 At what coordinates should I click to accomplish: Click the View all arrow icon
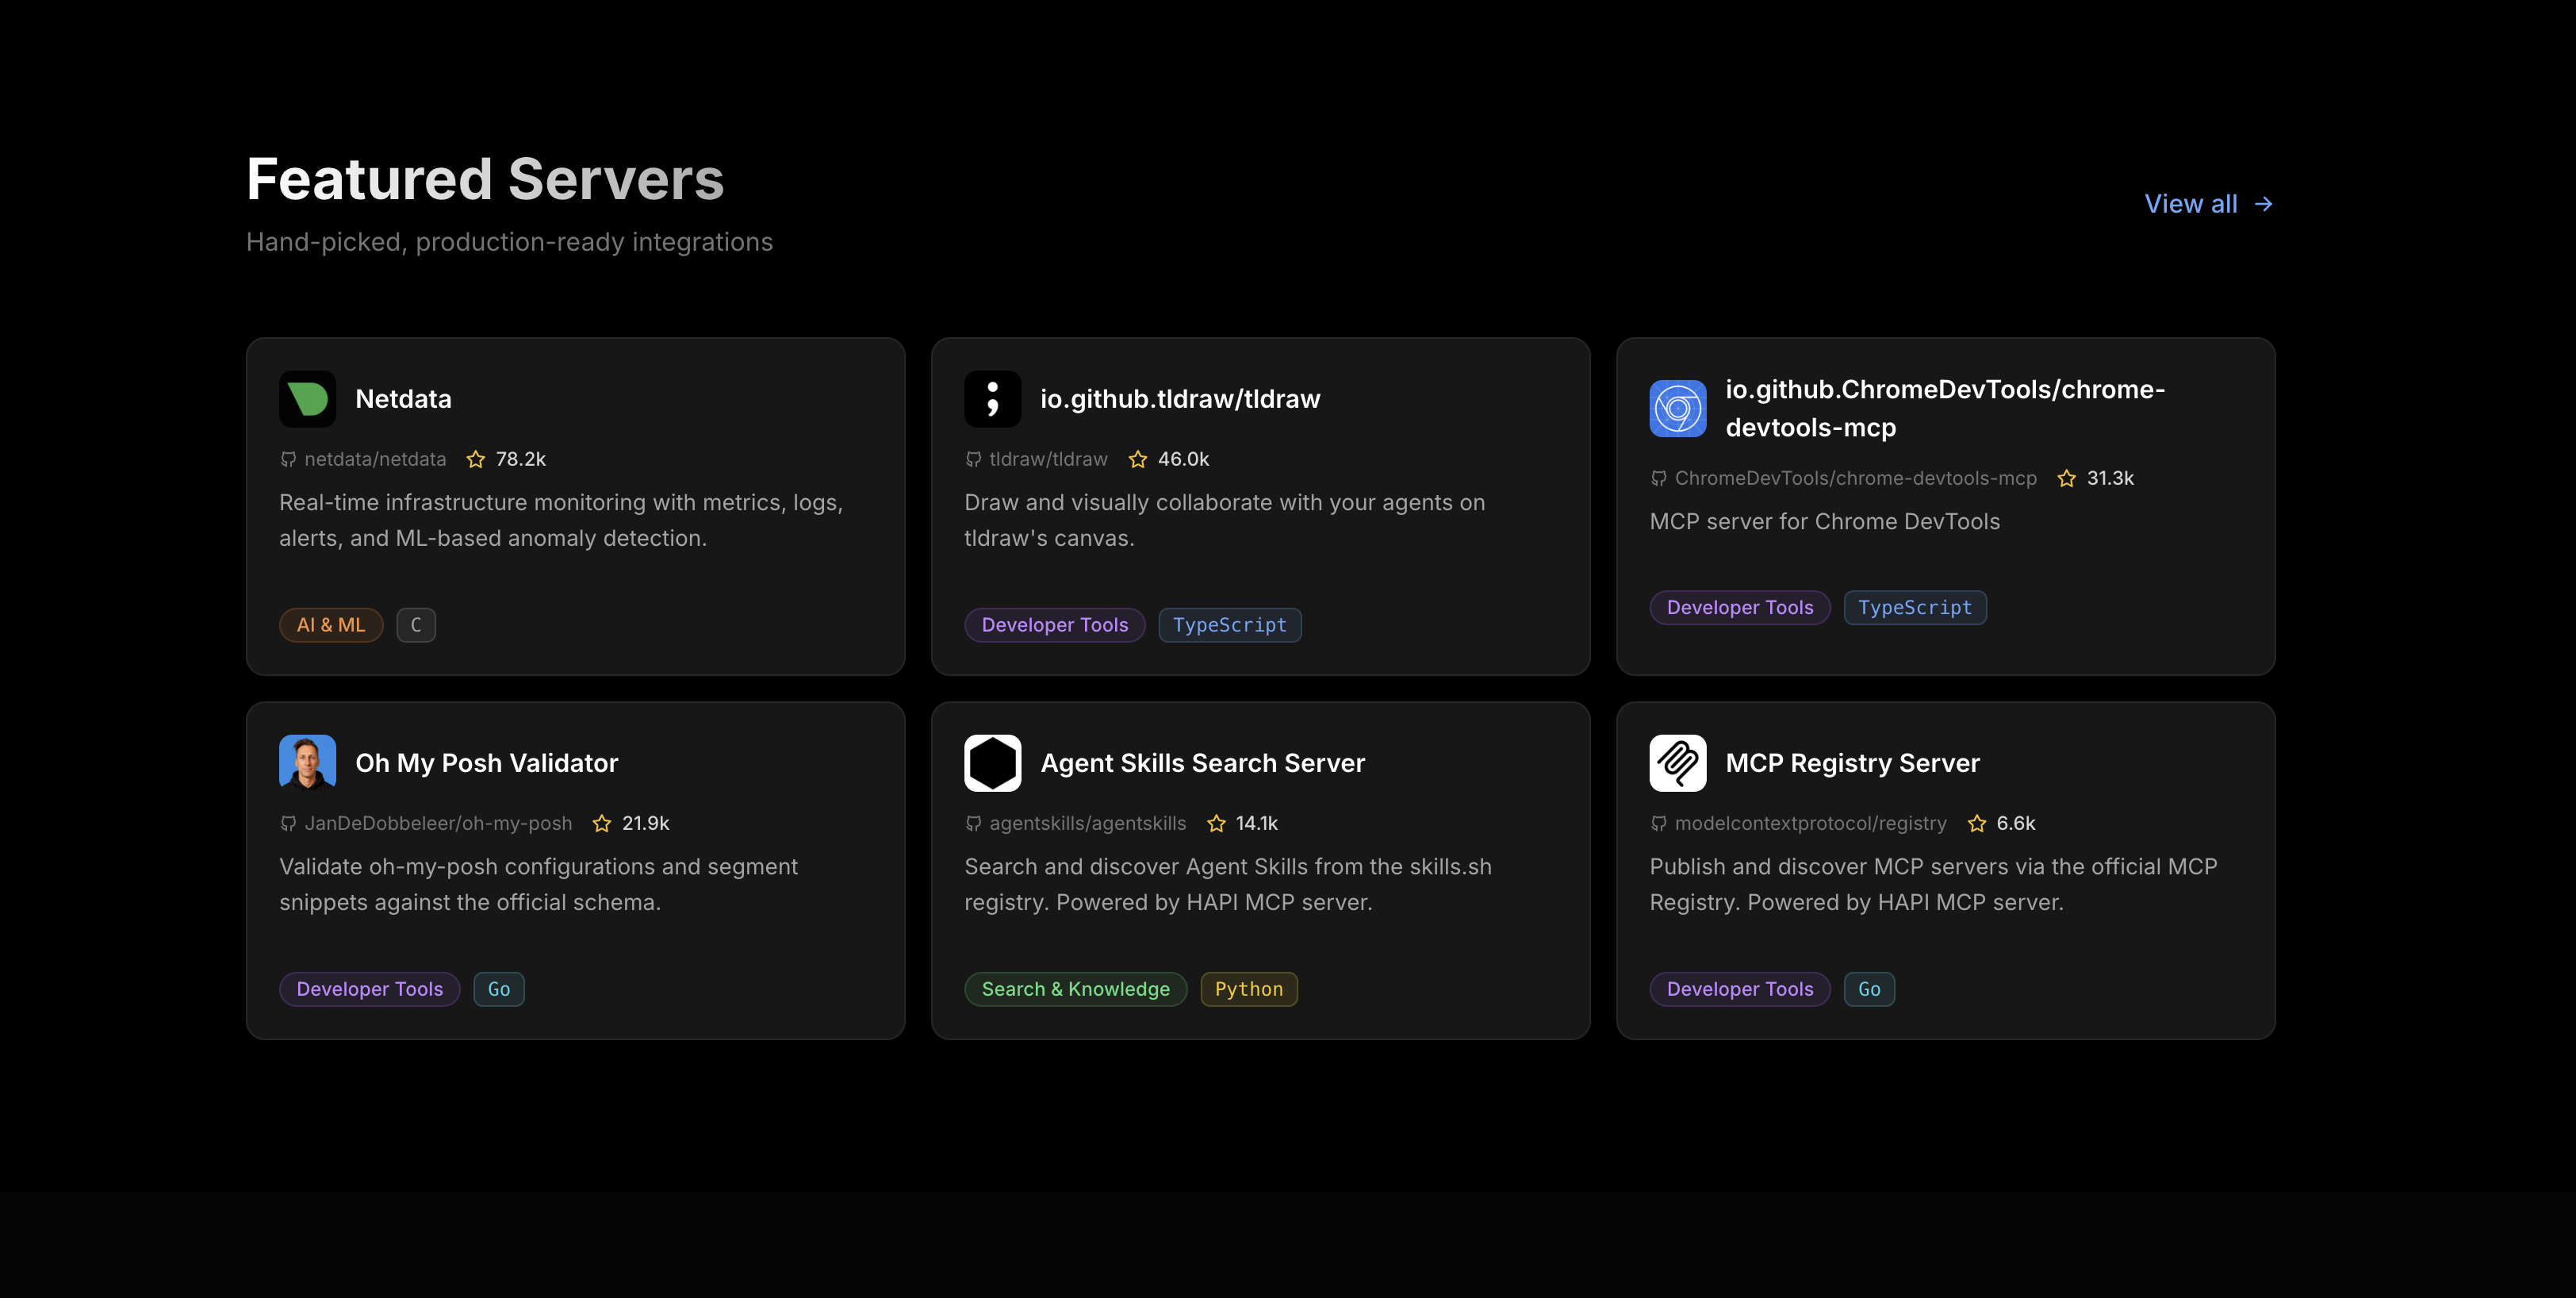pos(2264,204)
